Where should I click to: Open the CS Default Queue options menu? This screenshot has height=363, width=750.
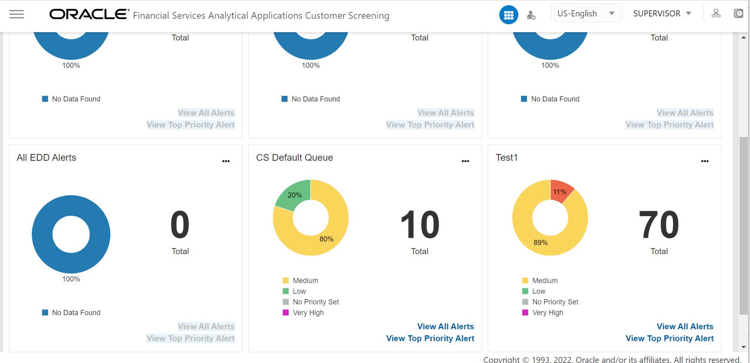point(465,161)
